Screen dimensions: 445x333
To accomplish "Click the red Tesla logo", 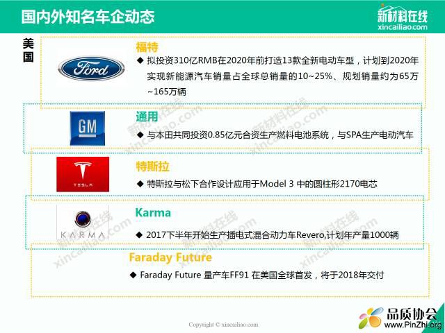I will click(83, 174).
